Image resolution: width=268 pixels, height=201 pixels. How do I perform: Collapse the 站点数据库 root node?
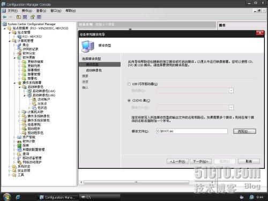pyautogui.click(x=5, y=28)
